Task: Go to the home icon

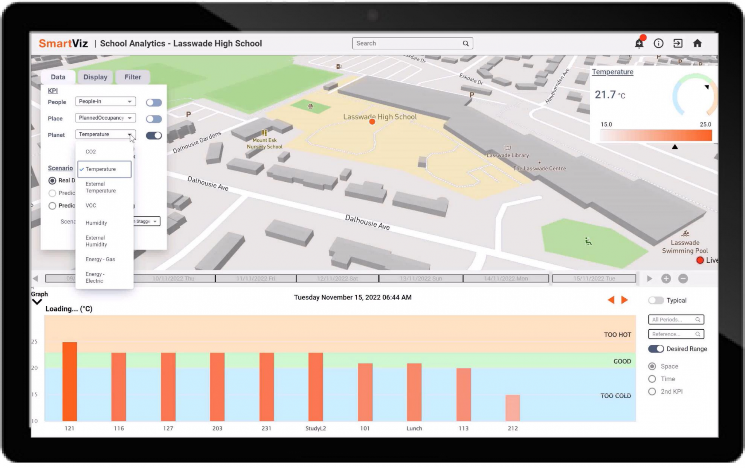Action: [x=697, y=43]
